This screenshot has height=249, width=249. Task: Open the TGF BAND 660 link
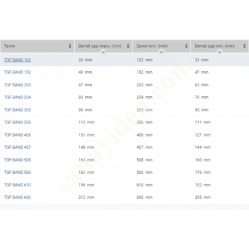[18, 197]
